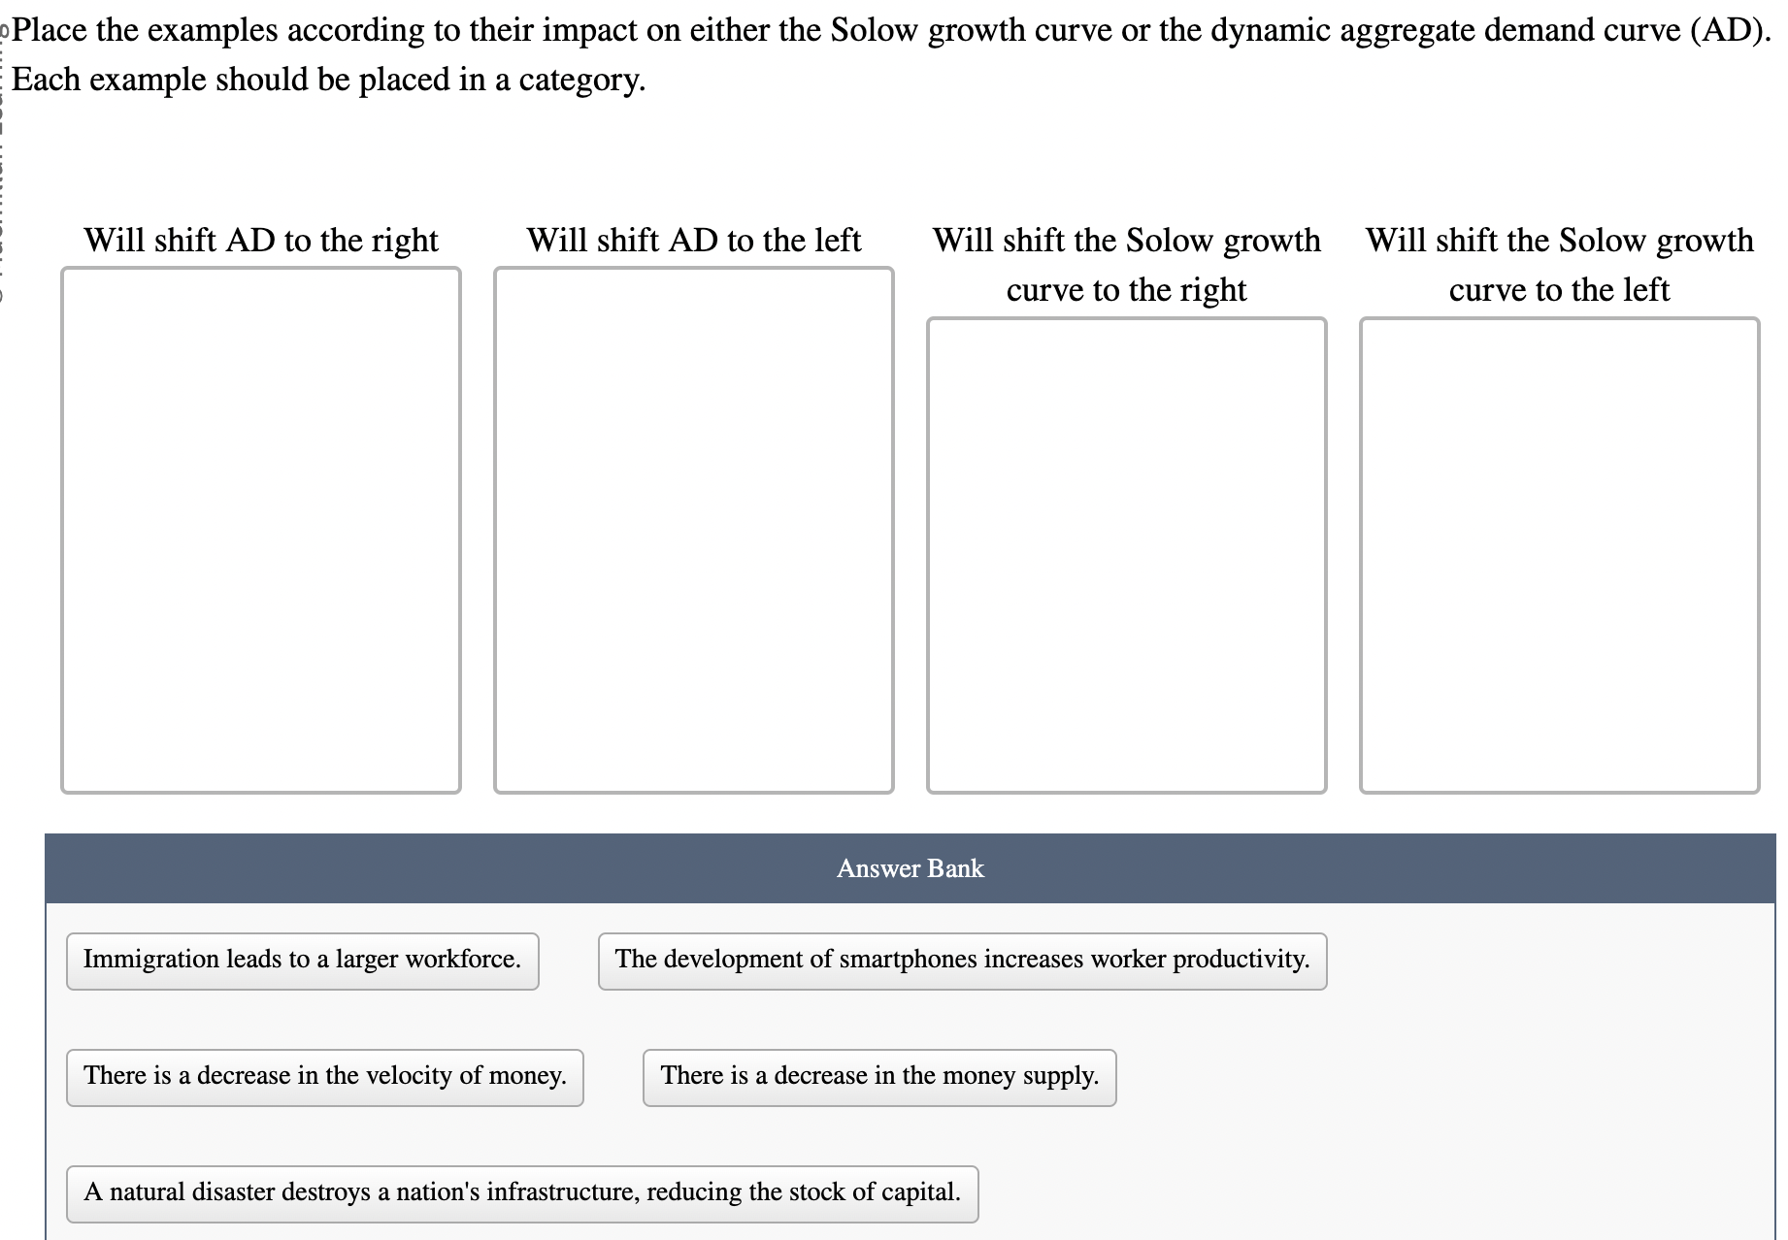The width and height of the screenshot is (1788, 1240).
Task: Select the "Immigration leads to a larger workforce" card
Action: tap(302, 960)
